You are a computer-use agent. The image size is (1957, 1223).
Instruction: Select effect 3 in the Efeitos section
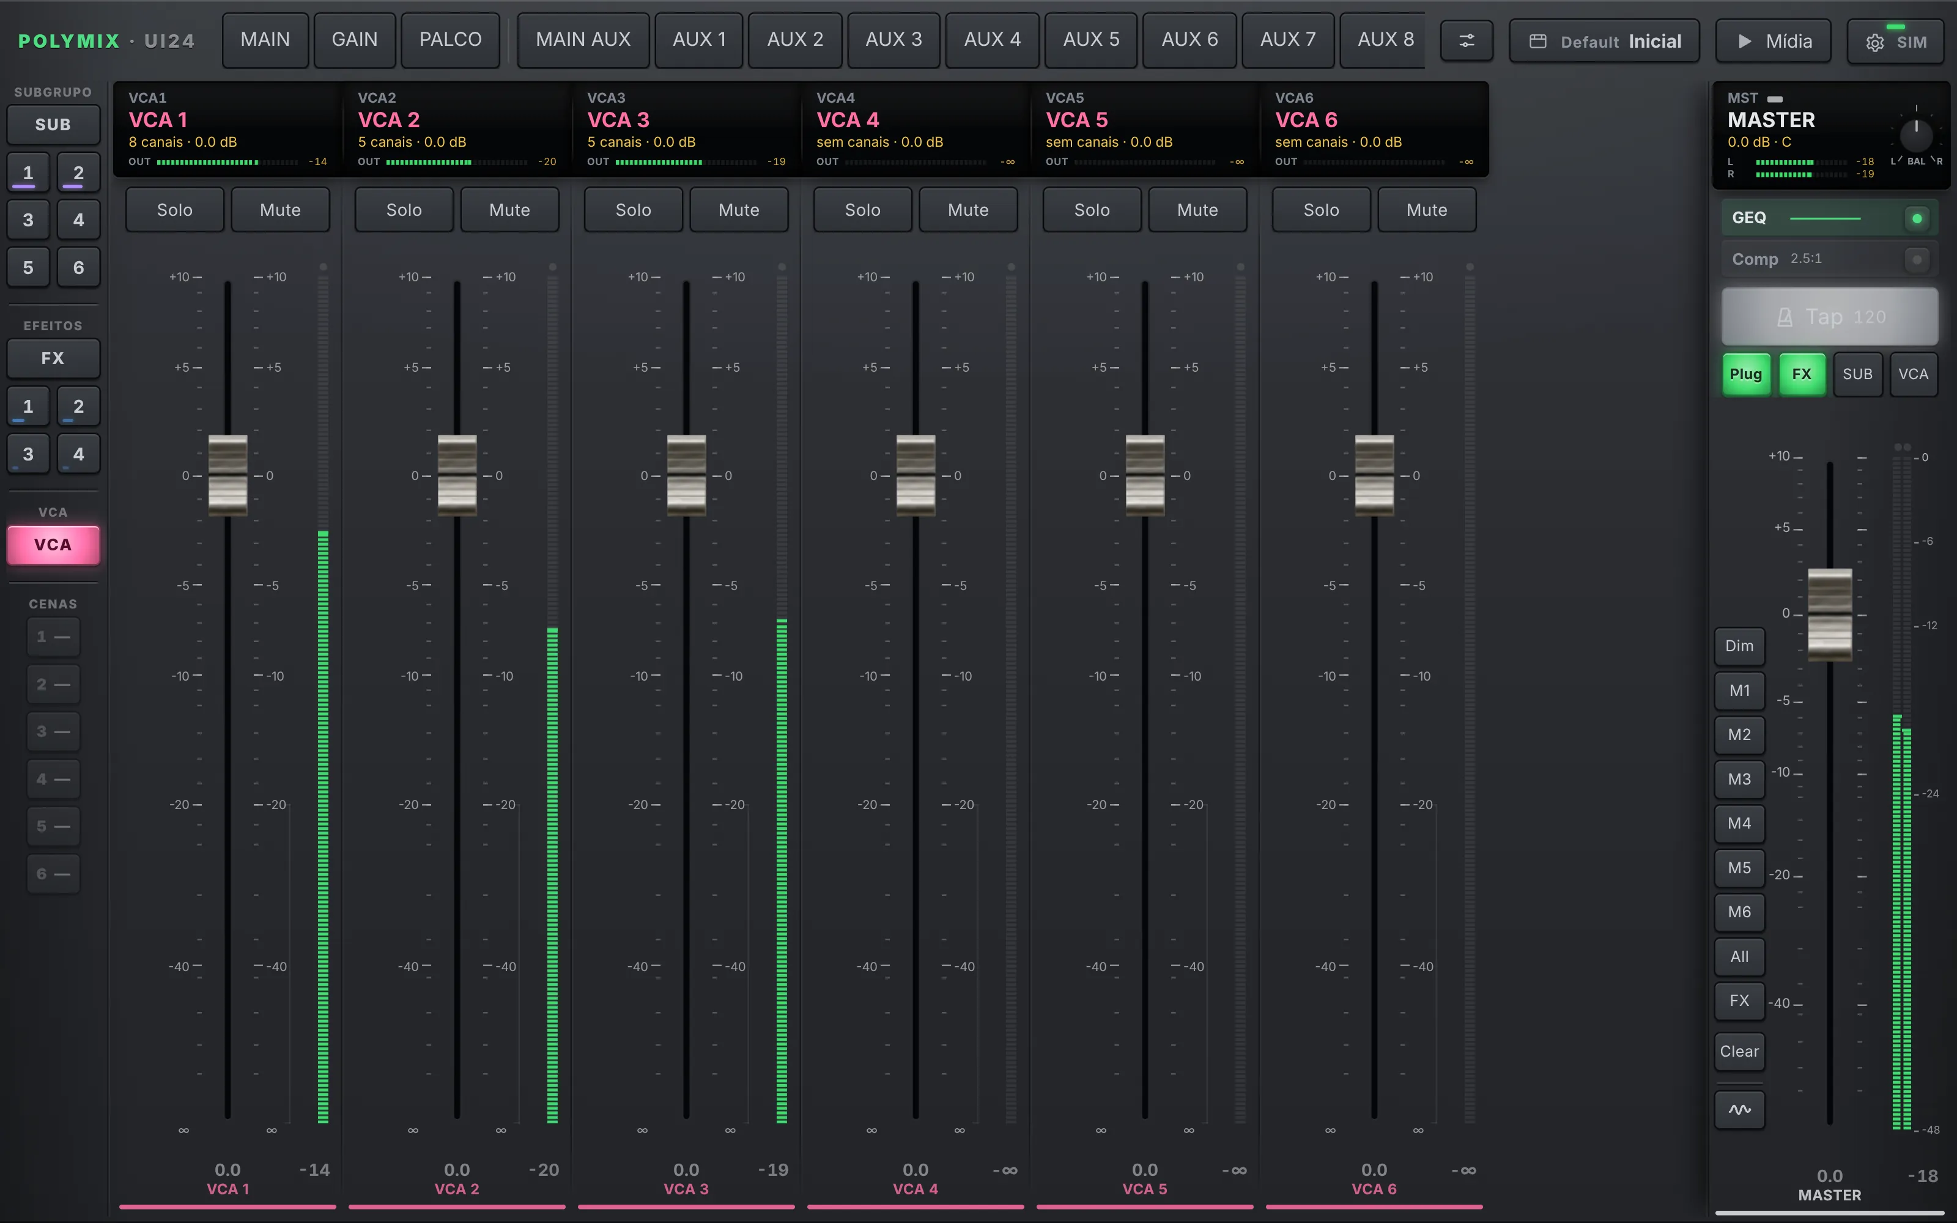(28, 454)
